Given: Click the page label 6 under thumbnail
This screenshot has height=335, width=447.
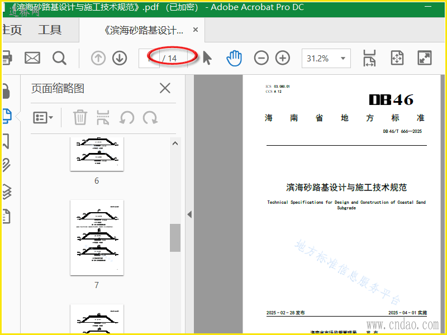Looking at the screenshot, I should [97, 180].
